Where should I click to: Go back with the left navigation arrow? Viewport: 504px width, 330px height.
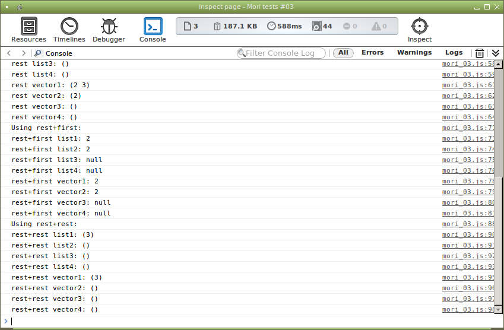point(9,53)
